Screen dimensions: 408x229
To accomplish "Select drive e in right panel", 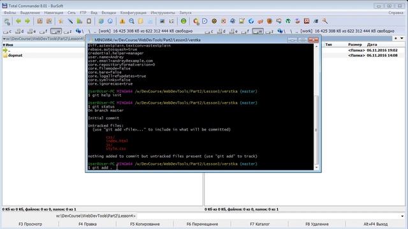I will pos(233,31).
